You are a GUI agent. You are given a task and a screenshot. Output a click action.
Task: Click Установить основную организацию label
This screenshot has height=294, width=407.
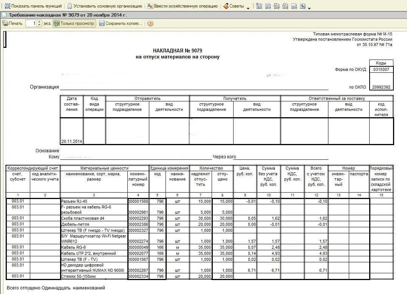point(108,6)
